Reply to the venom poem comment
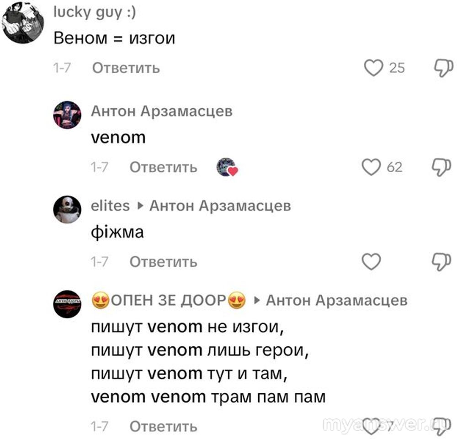The image size is (457, 439). 163,427
